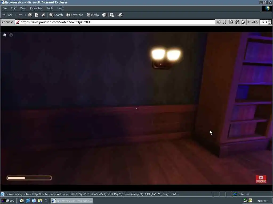Screen dimensions: 273x204
Task: Click the page security icon in address bar
Action: pyautogui.click(x=18, y=22)
